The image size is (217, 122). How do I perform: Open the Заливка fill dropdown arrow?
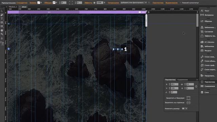coord(41,3)
